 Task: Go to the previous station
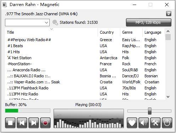point(22,123)
